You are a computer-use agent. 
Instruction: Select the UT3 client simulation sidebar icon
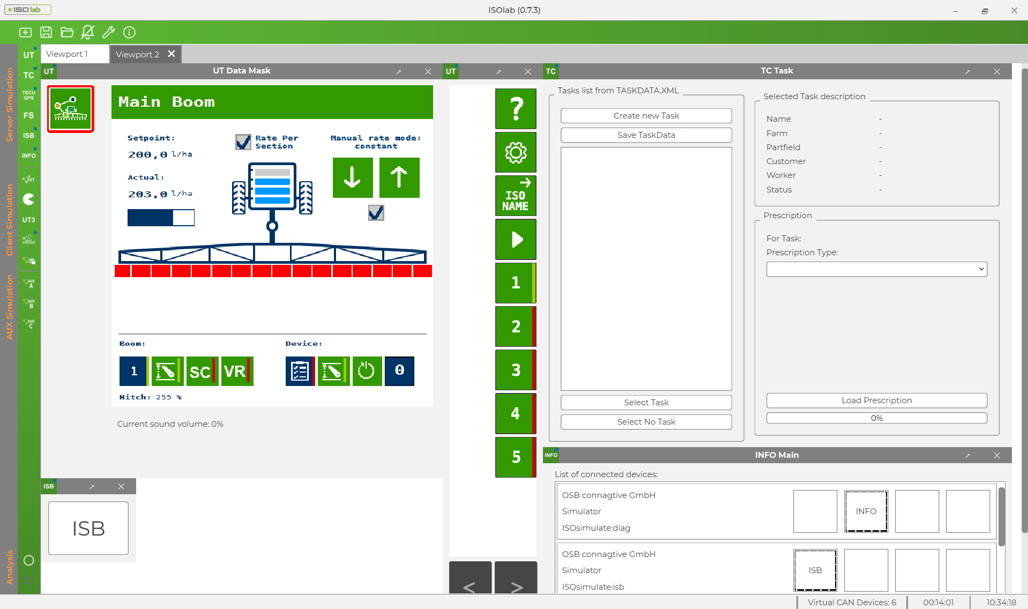click(x=29, y=220)
